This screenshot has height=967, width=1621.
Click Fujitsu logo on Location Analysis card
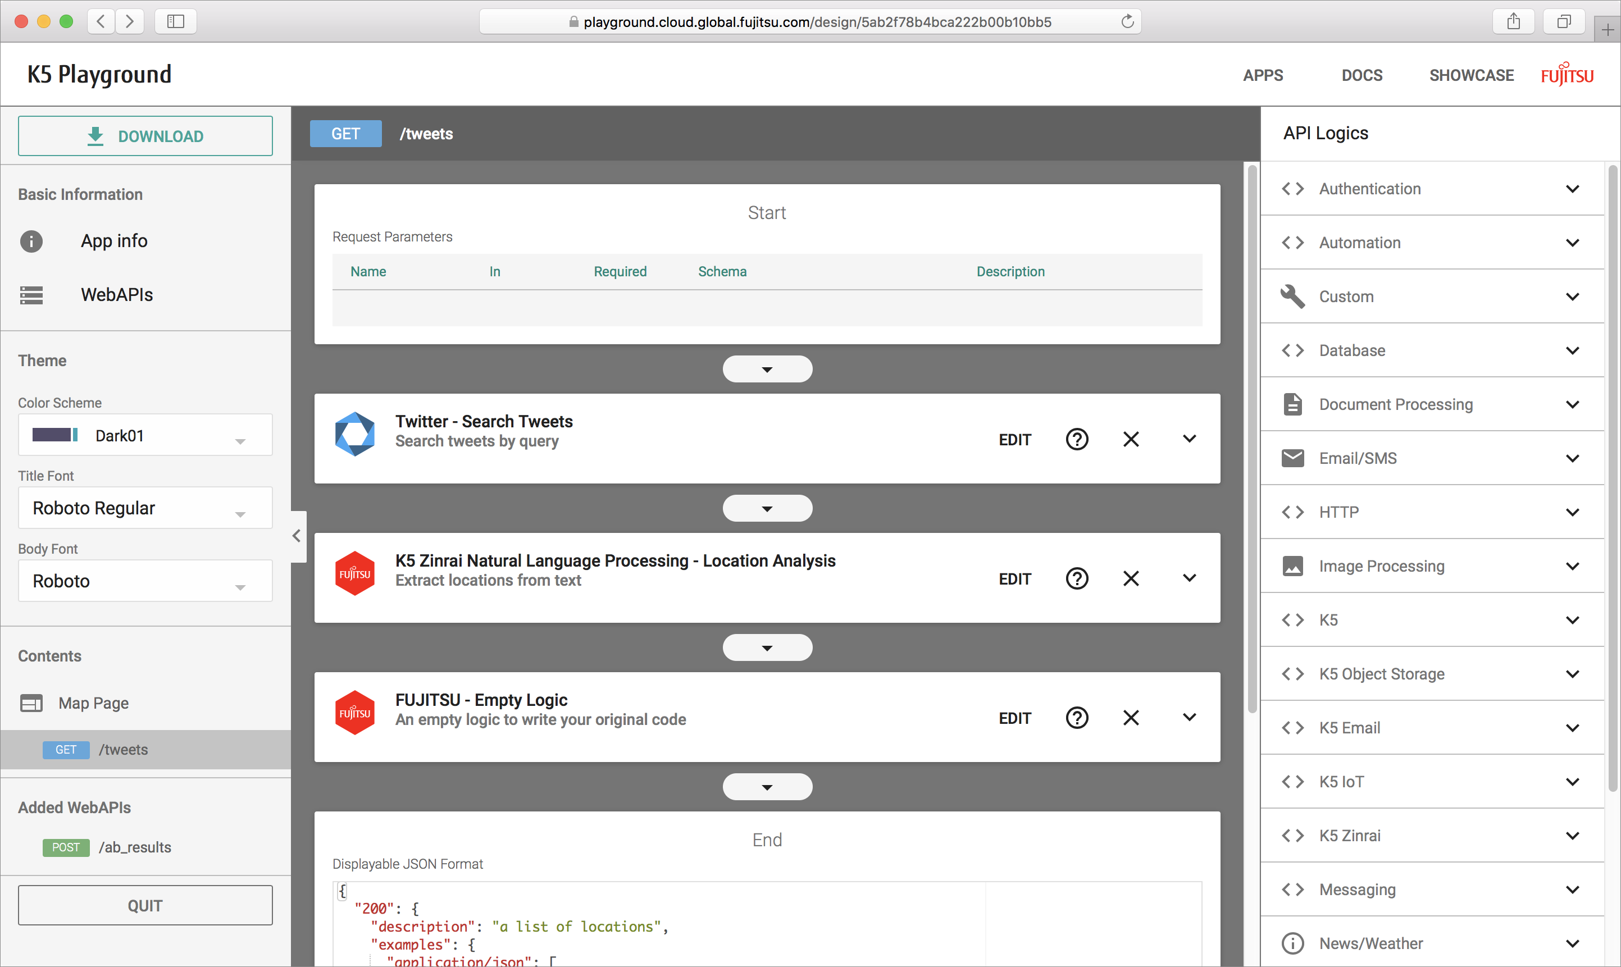pos(354,573)
